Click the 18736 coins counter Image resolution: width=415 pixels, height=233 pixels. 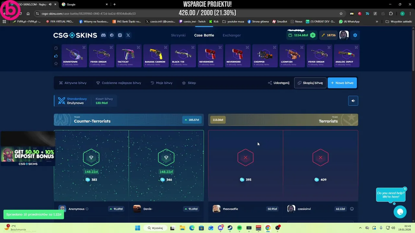pos(329,35)
